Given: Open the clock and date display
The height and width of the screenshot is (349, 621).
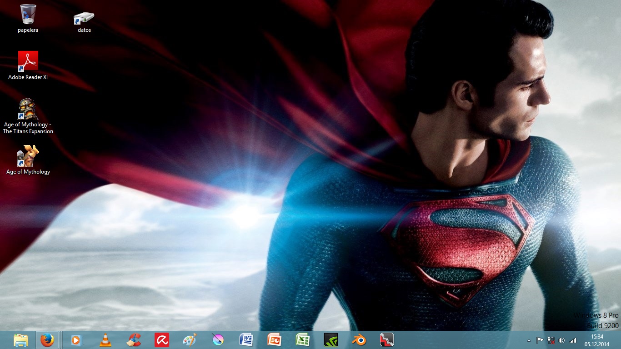Looking at the screenshot, I should click(597, 340).
